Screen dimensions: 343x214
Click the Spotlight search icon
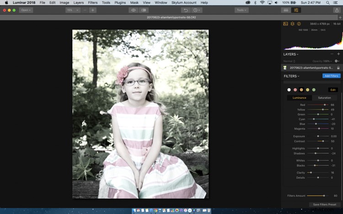(x=328, y=3)
